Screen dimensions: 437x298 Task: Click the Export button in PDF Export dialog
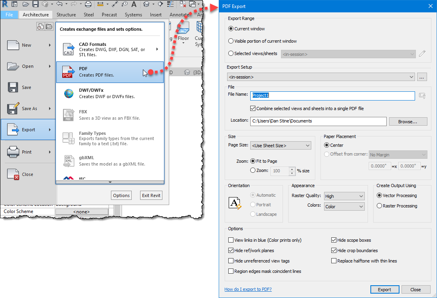pyautogui.click(x=385, y=290)
